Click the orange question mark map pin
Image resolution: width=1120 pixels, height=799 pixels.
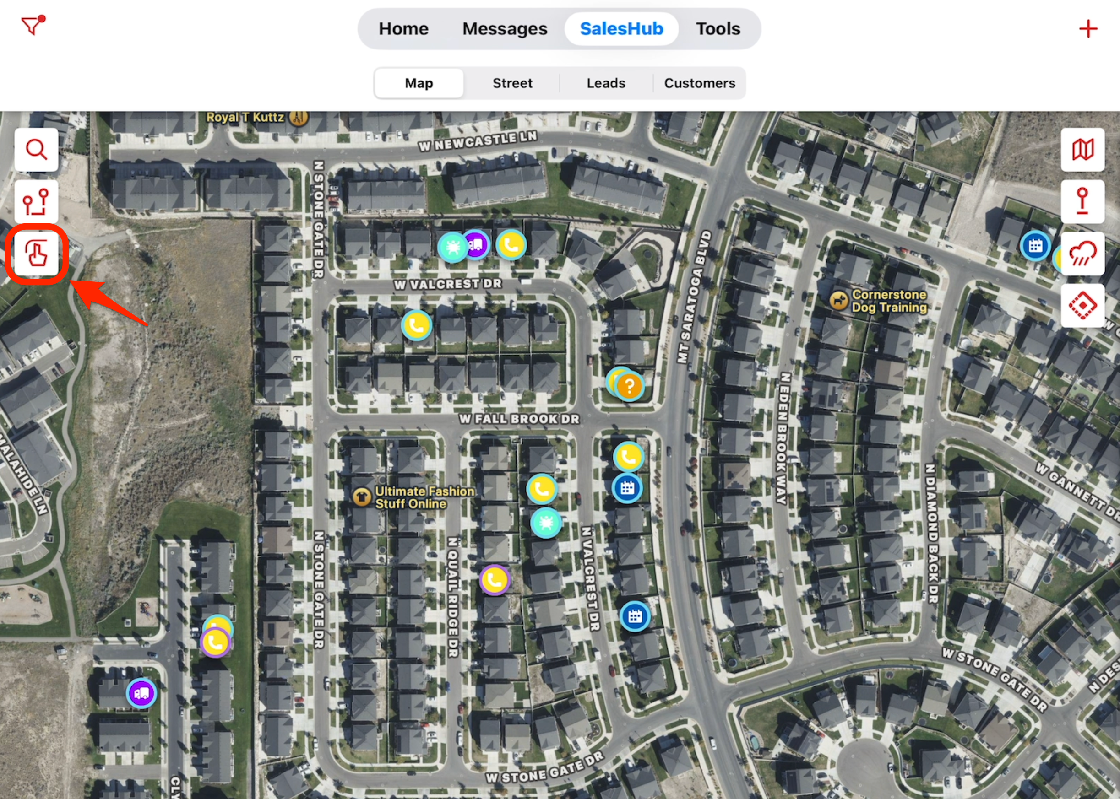click(629, 387)
